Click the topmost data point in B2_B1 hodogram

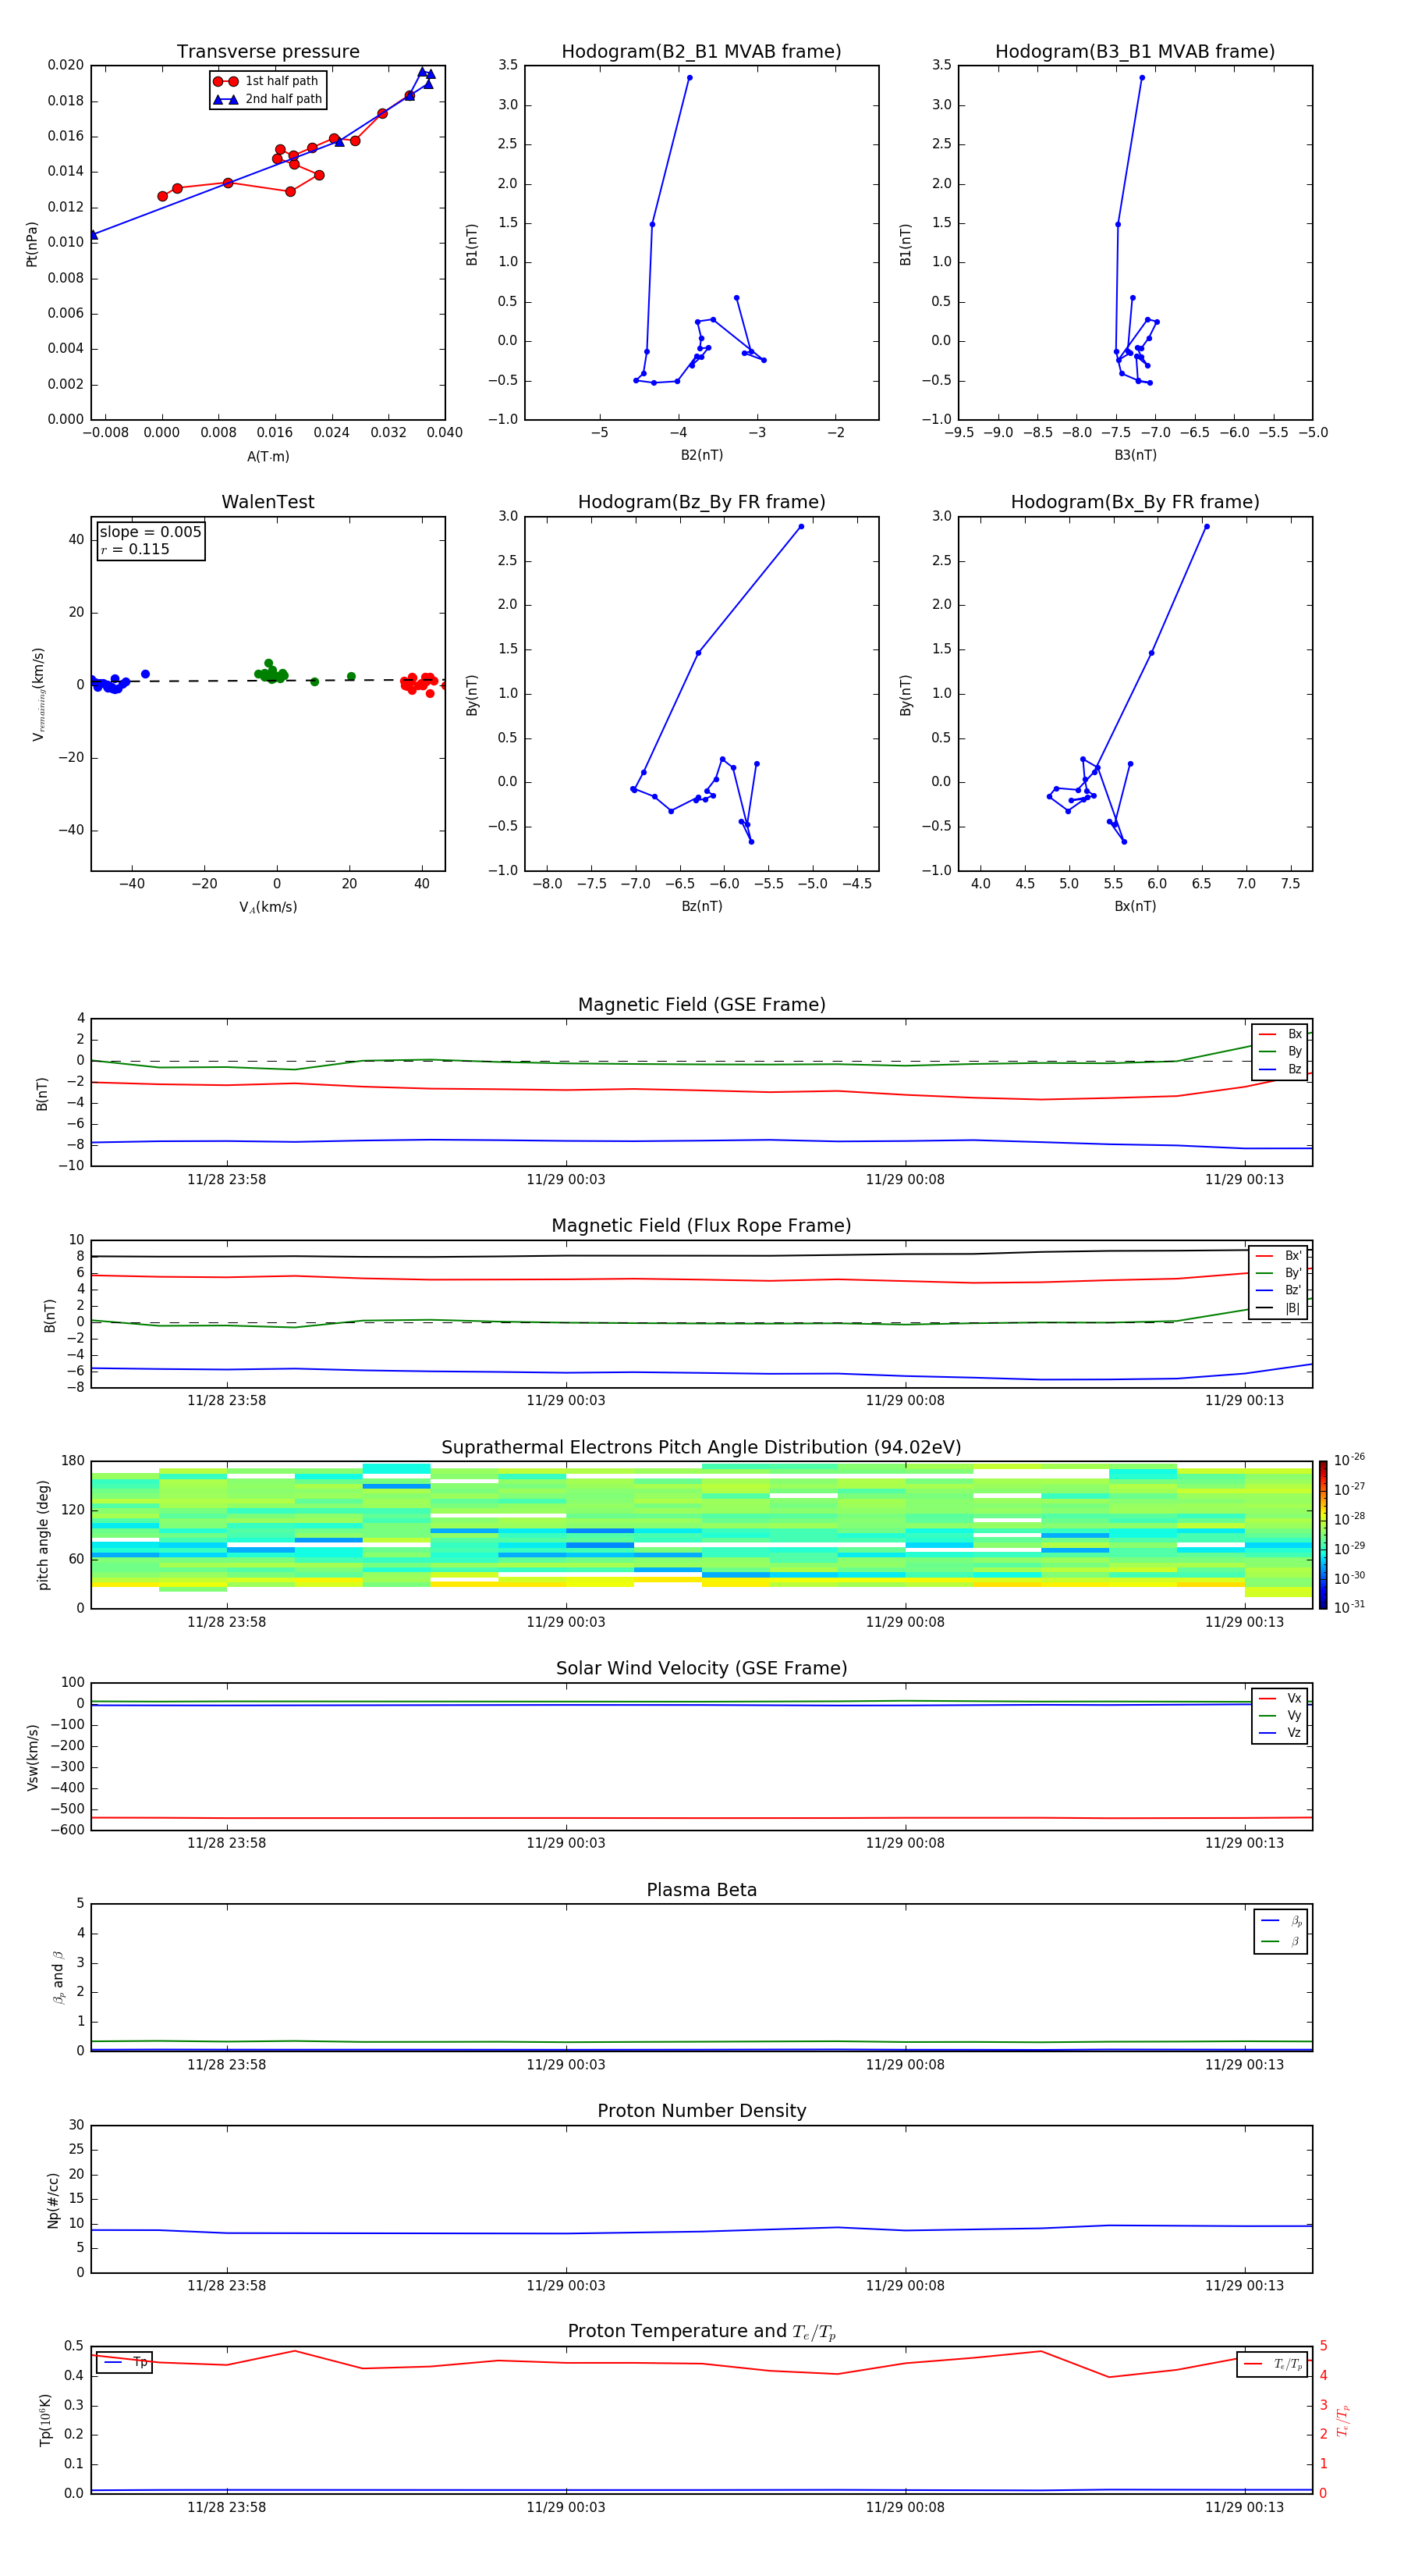[690, 77]
